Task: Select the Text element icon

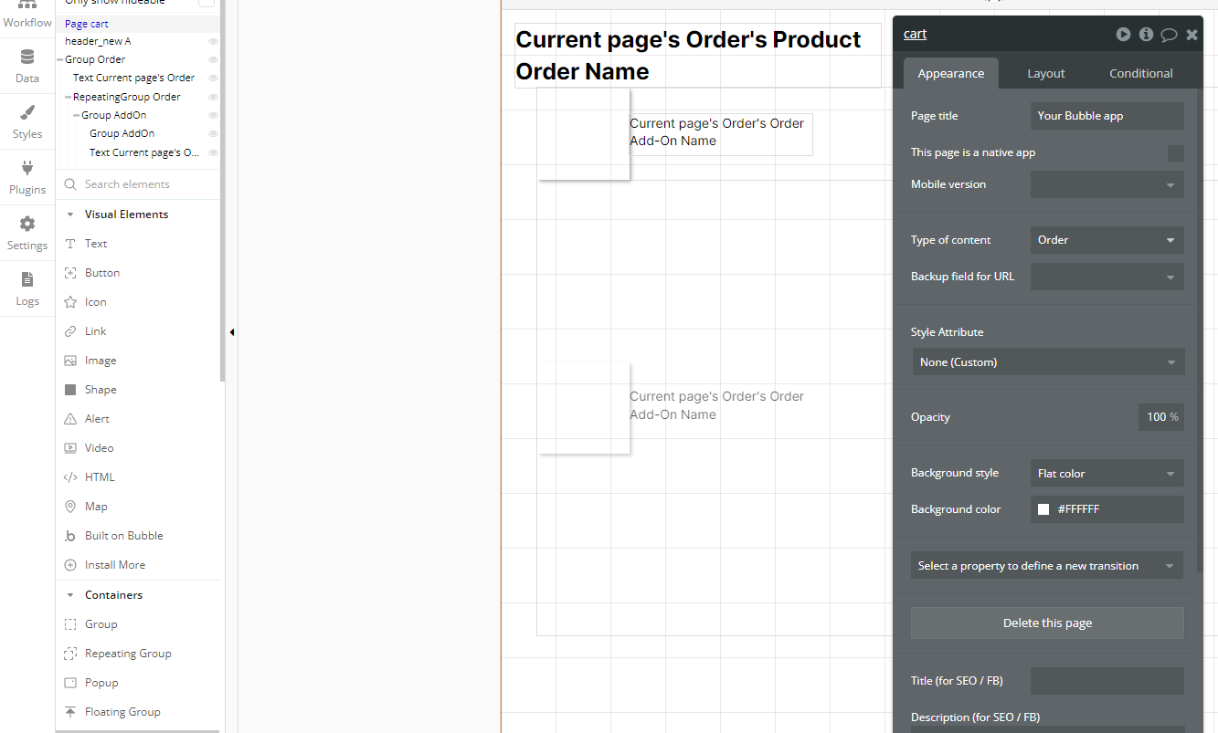Action: [x=70, y=244]
